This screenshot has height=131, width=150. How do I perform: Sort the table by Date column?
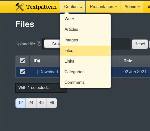(x=128, y=61)
